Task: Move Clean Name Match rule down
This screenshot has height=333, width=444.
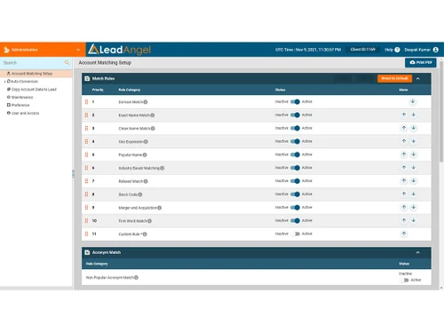Action: click(414, 128)
